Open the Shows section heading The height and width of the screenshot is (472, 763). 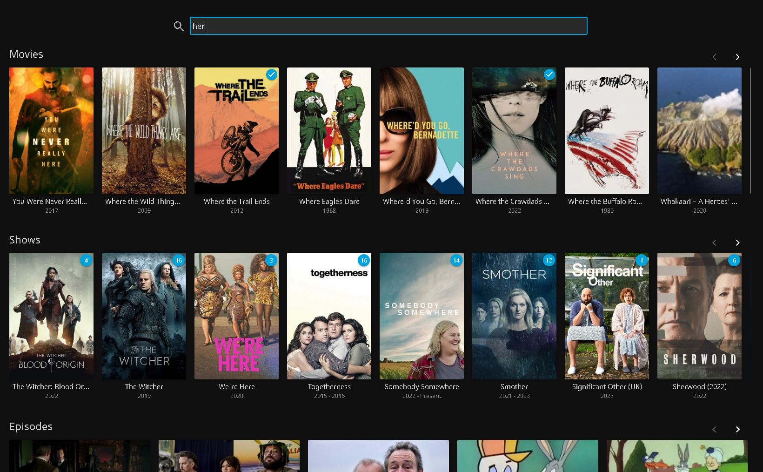coord(25,240)
